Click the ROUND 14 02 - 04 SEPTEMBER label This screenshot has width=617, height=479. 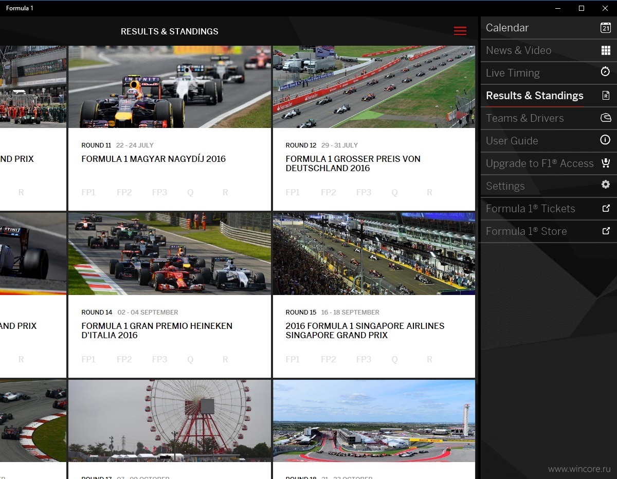(130, 312)
